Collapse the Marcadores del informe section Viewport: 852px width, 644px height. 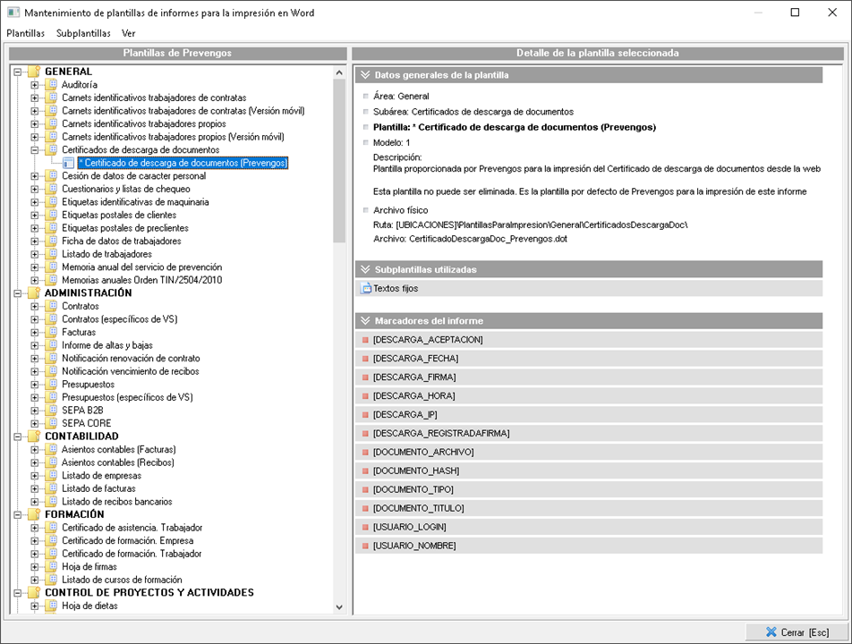click(365, 320)
